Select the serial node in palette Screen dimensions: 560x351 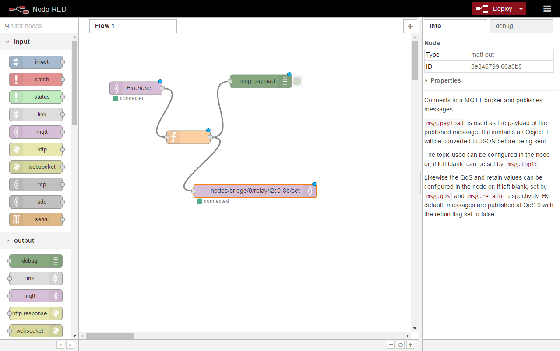coord(36,219)
